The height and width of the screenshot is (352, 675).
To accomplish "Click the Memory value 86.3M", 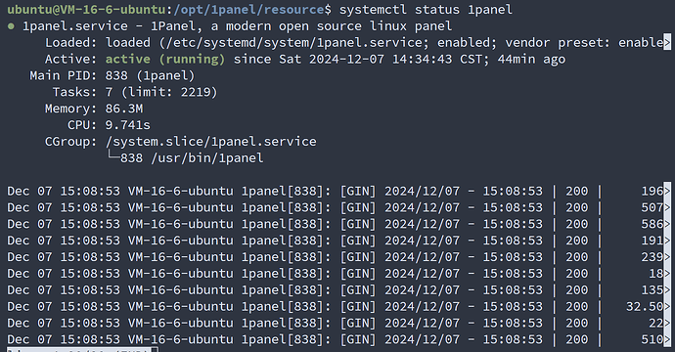I will 124,109.
